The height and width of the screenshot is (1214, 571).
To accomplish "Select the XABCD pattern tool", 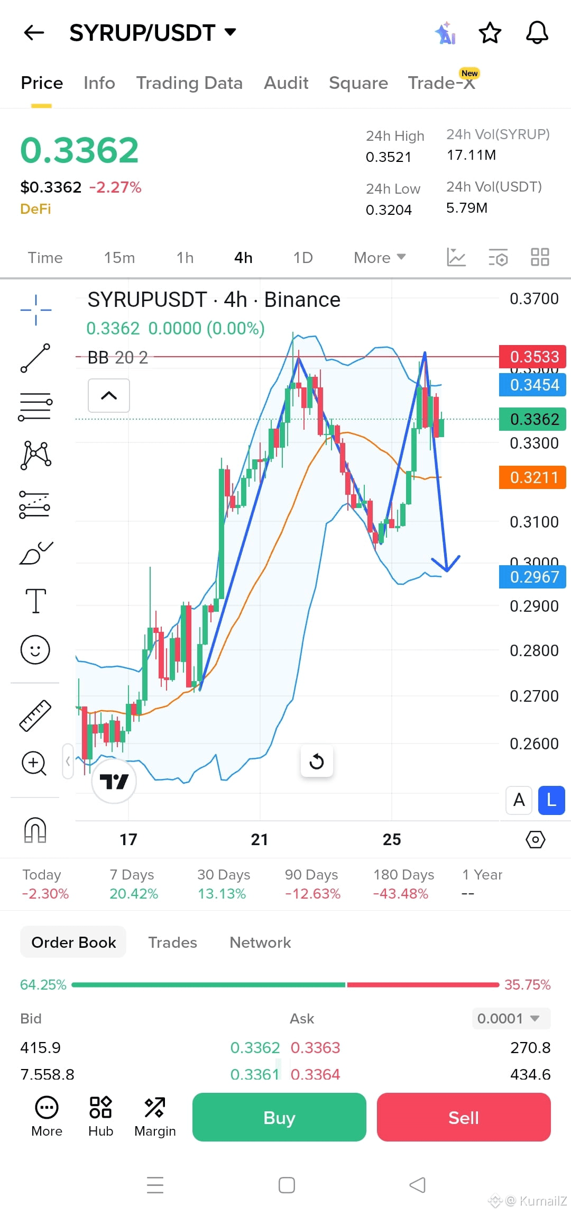I will [x=35, y=455].
